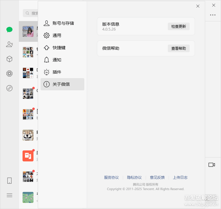Screen dimensions: 221x209
Task: Click the 微信帮助 label
Action: click(111, 48)
